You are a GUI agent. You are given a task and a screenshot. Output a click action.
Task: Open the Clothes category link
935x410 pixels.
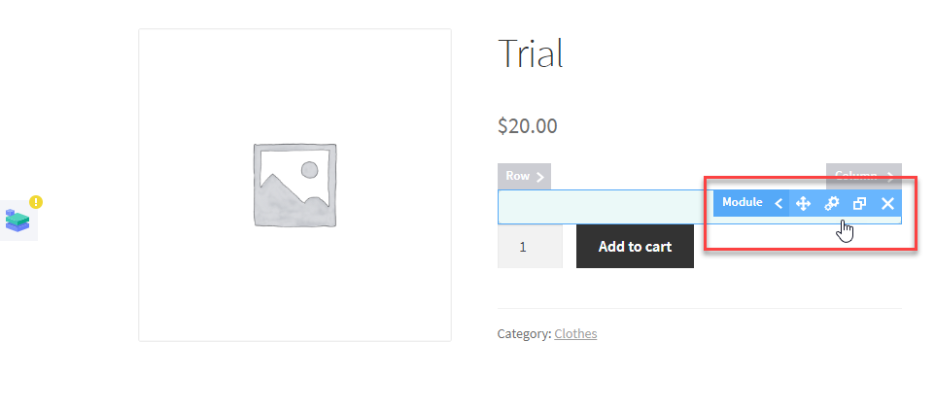click(575, 333)
